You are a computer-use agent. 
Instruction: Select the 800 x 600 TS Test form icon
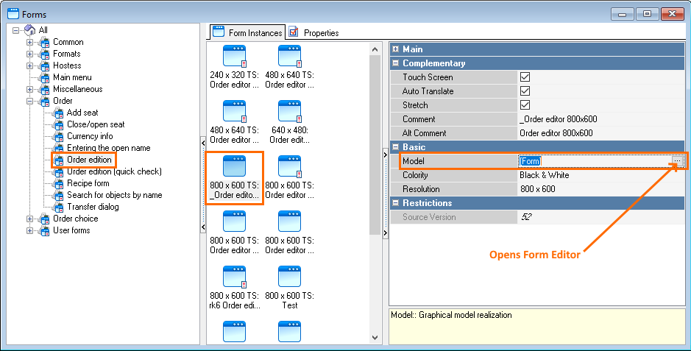(289, 277)
